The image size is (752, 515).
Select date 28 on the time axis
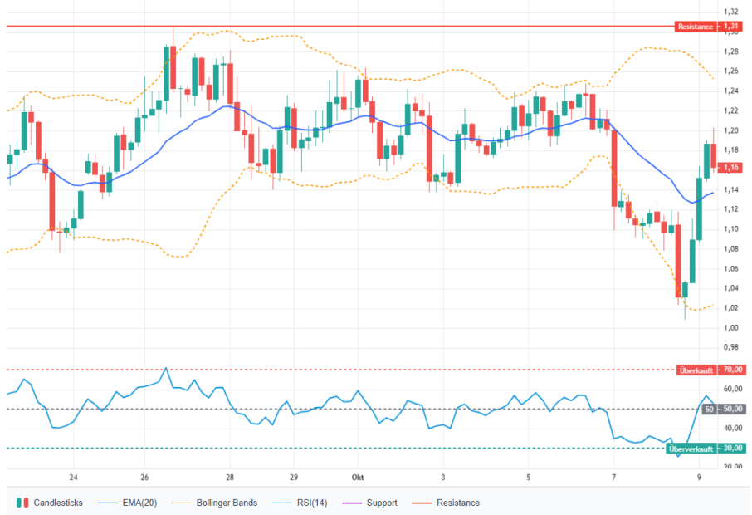(230, 477)
